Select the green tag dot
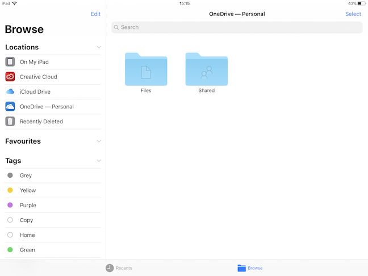 click(10, 250)
